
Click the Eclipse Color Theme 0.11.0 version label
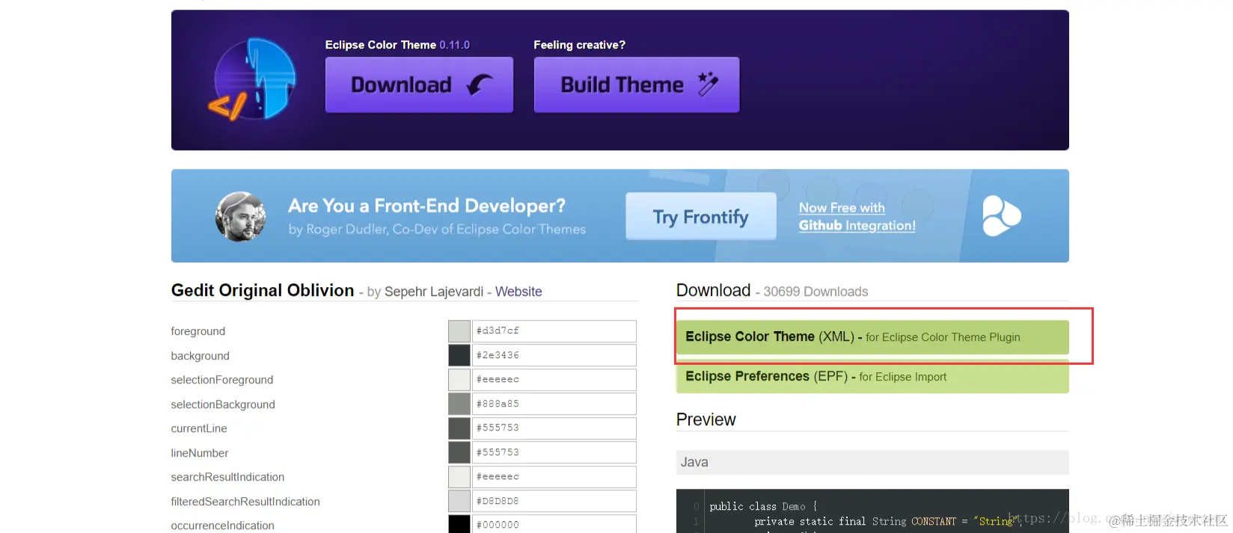[397, 45]
